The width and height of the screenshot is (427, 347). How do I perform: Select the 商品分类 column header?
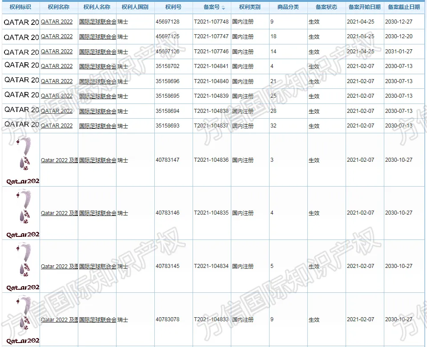(288, 7)
